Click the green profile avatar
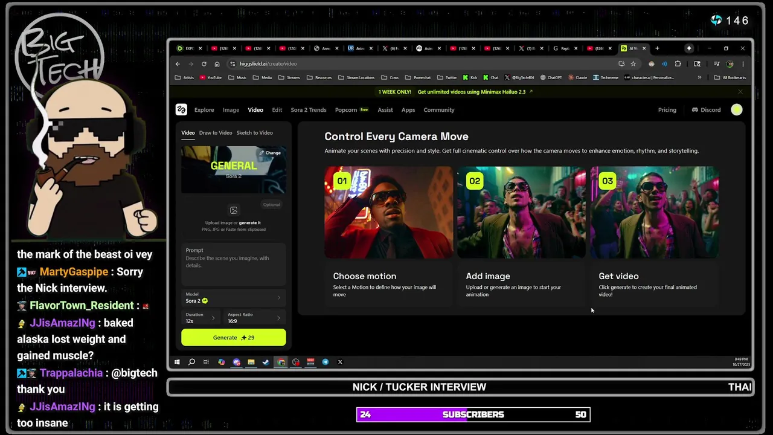 (x=737, y=109)
